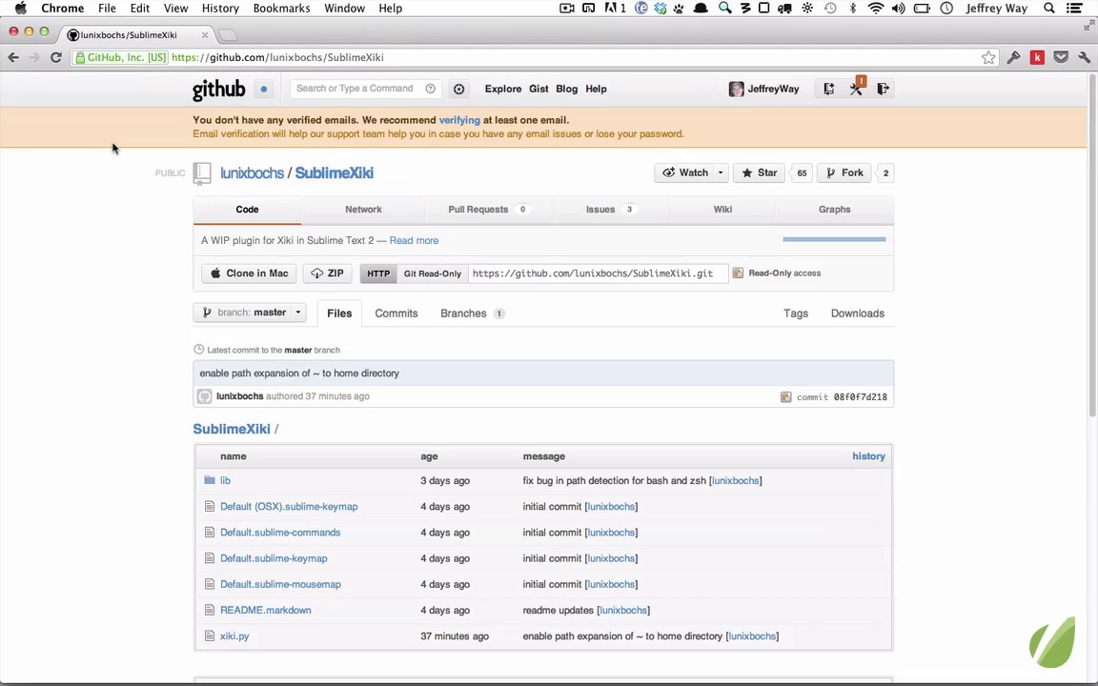This screenshot has height=686, width=1098.
Task: Click the clone URL text field
Action: [x=598, y=273]
